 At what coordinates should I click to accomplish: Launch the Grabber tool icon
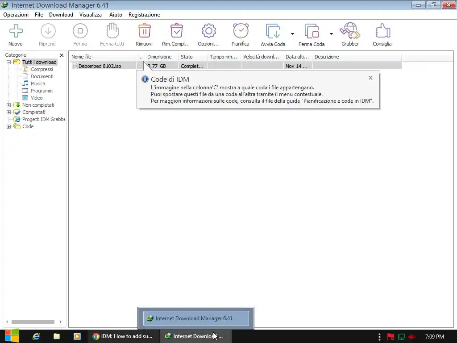coord(350,31)
